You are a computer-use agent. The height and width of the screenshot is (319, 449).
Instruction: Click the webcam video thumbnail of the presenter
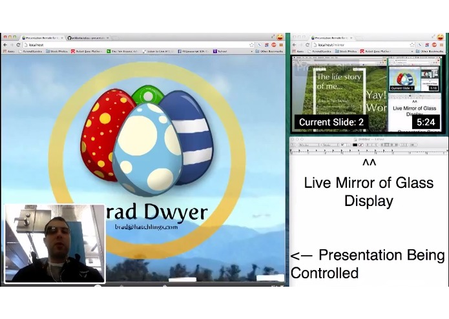[55, 243]
